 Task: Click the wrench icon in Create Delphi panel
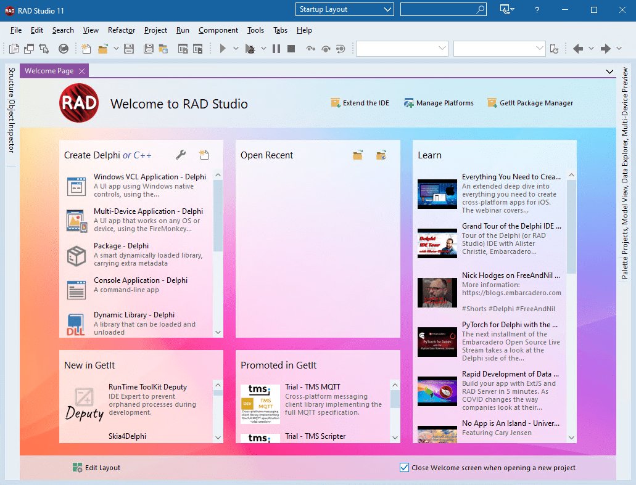[181, 155]
